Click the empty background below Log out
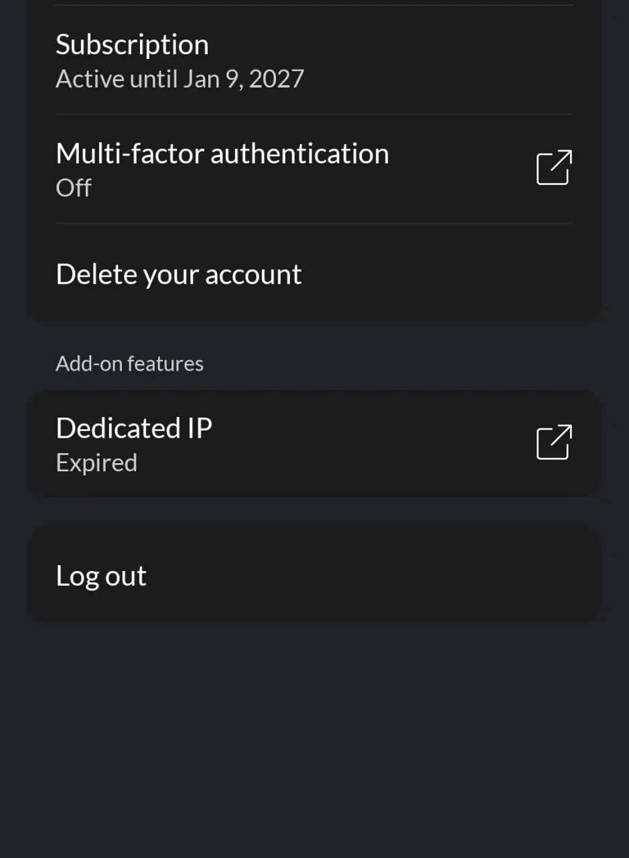 coord(314,737)
